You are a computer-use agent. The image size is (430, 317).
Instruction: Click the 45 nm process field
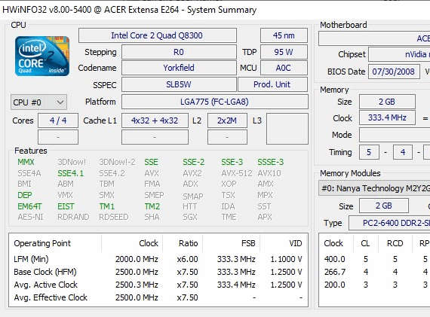click(x=284, y=35)
